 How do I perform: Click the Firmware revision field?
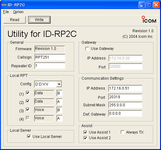(x=50, y=49)
